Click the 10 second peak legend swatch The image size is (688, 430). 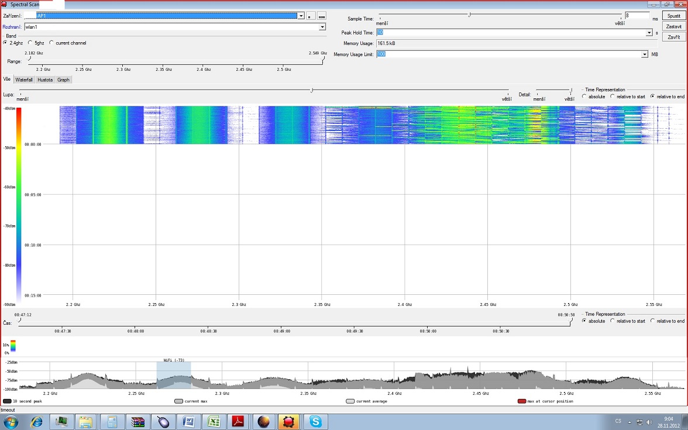tap(7, 401)
